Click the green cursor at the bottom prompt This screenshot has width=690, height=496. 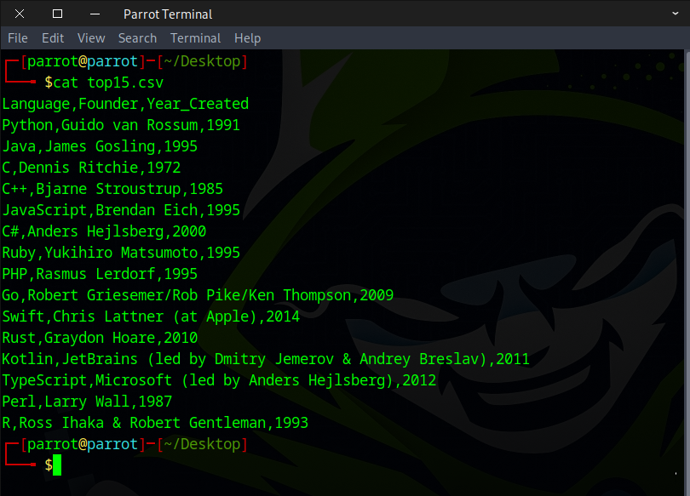57,465
